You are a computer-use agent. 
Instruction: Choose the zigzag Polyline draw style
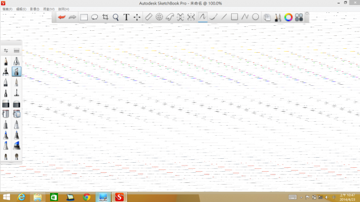coord(245,17)
